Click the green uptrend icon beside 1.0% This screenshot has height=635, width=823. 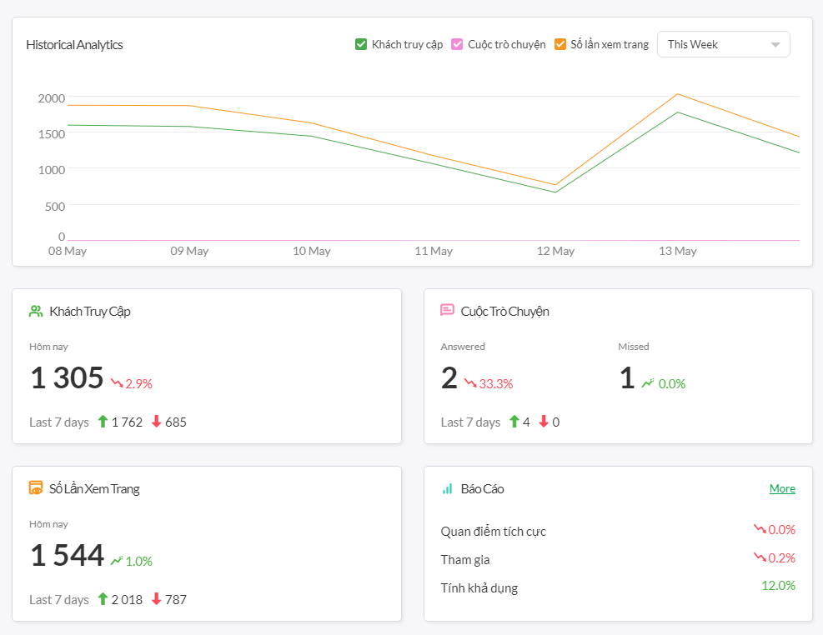pyautogui.click(x=117, y=561)
